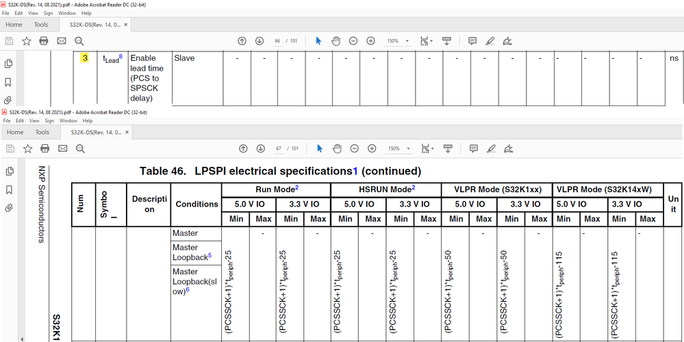Viewport: 684px width, 342px height.
Task: Open the 150% zoom dropdown in the bottom window
Action: [x=397, y=148]
